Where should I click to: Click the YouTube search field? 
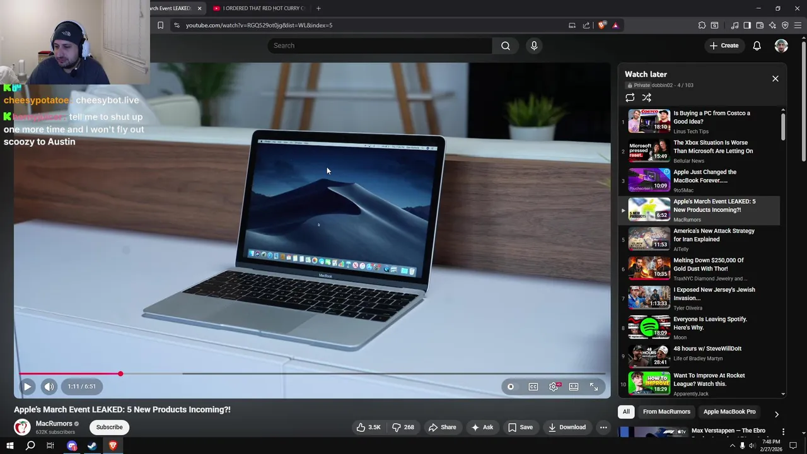[x=380, y=45]
